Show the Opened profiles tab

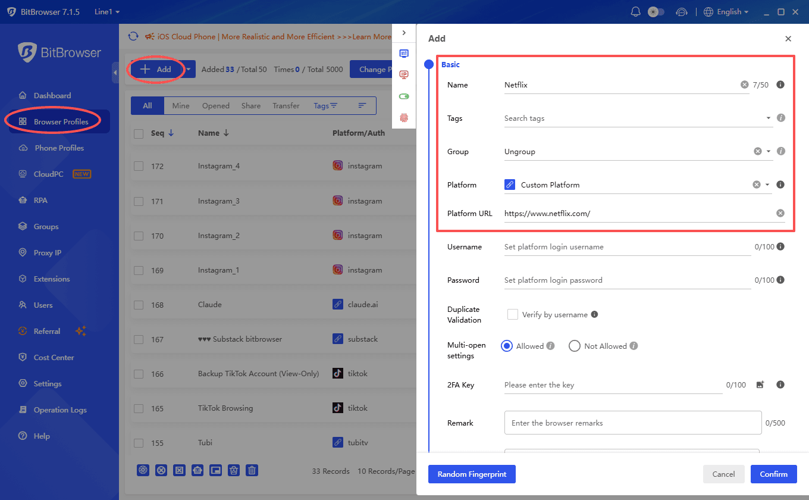pyautogui.click(x=216, y=105)
